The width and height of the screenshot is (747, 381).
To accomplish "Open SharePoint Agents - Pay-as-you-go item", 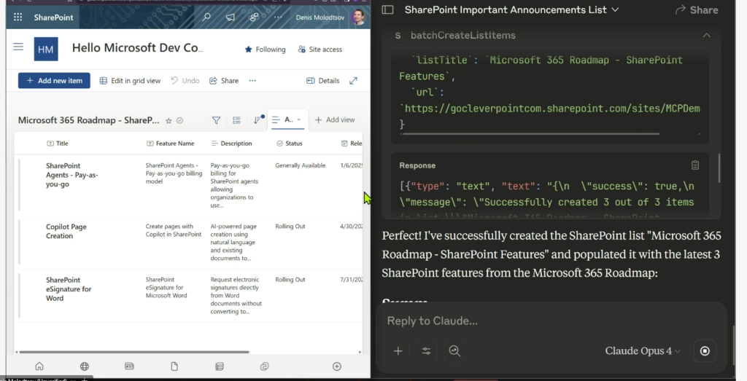I will [71, 175].
